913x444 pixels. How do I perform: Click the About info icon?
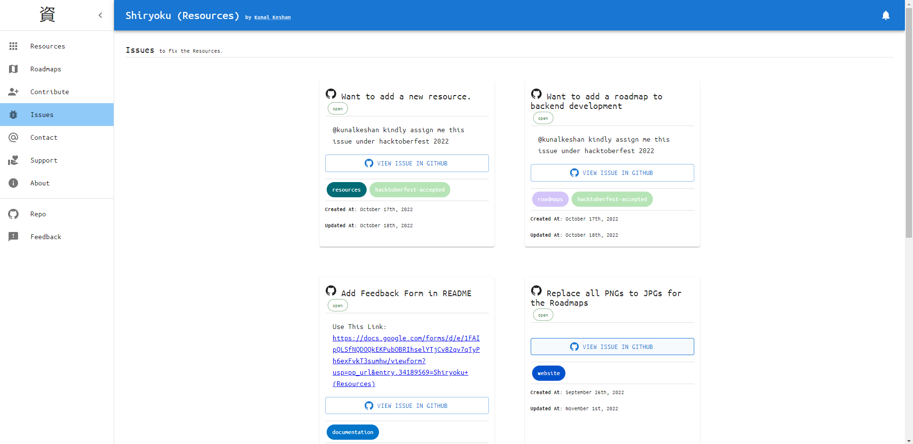tap(13, 183)
